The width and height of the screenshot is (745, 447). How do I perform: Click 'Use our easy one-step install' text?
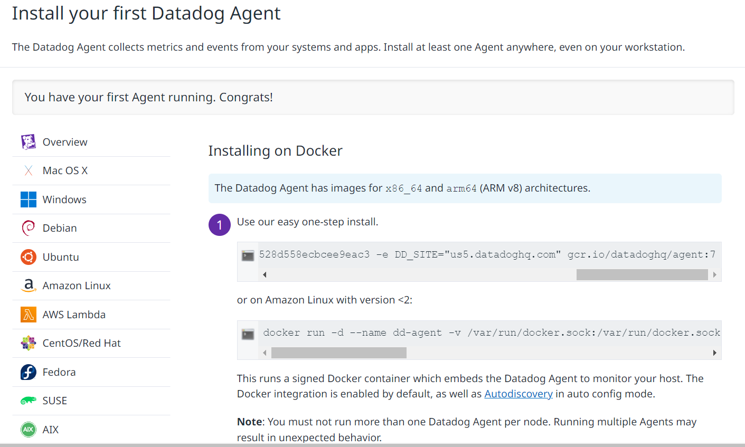click(307, 222)
